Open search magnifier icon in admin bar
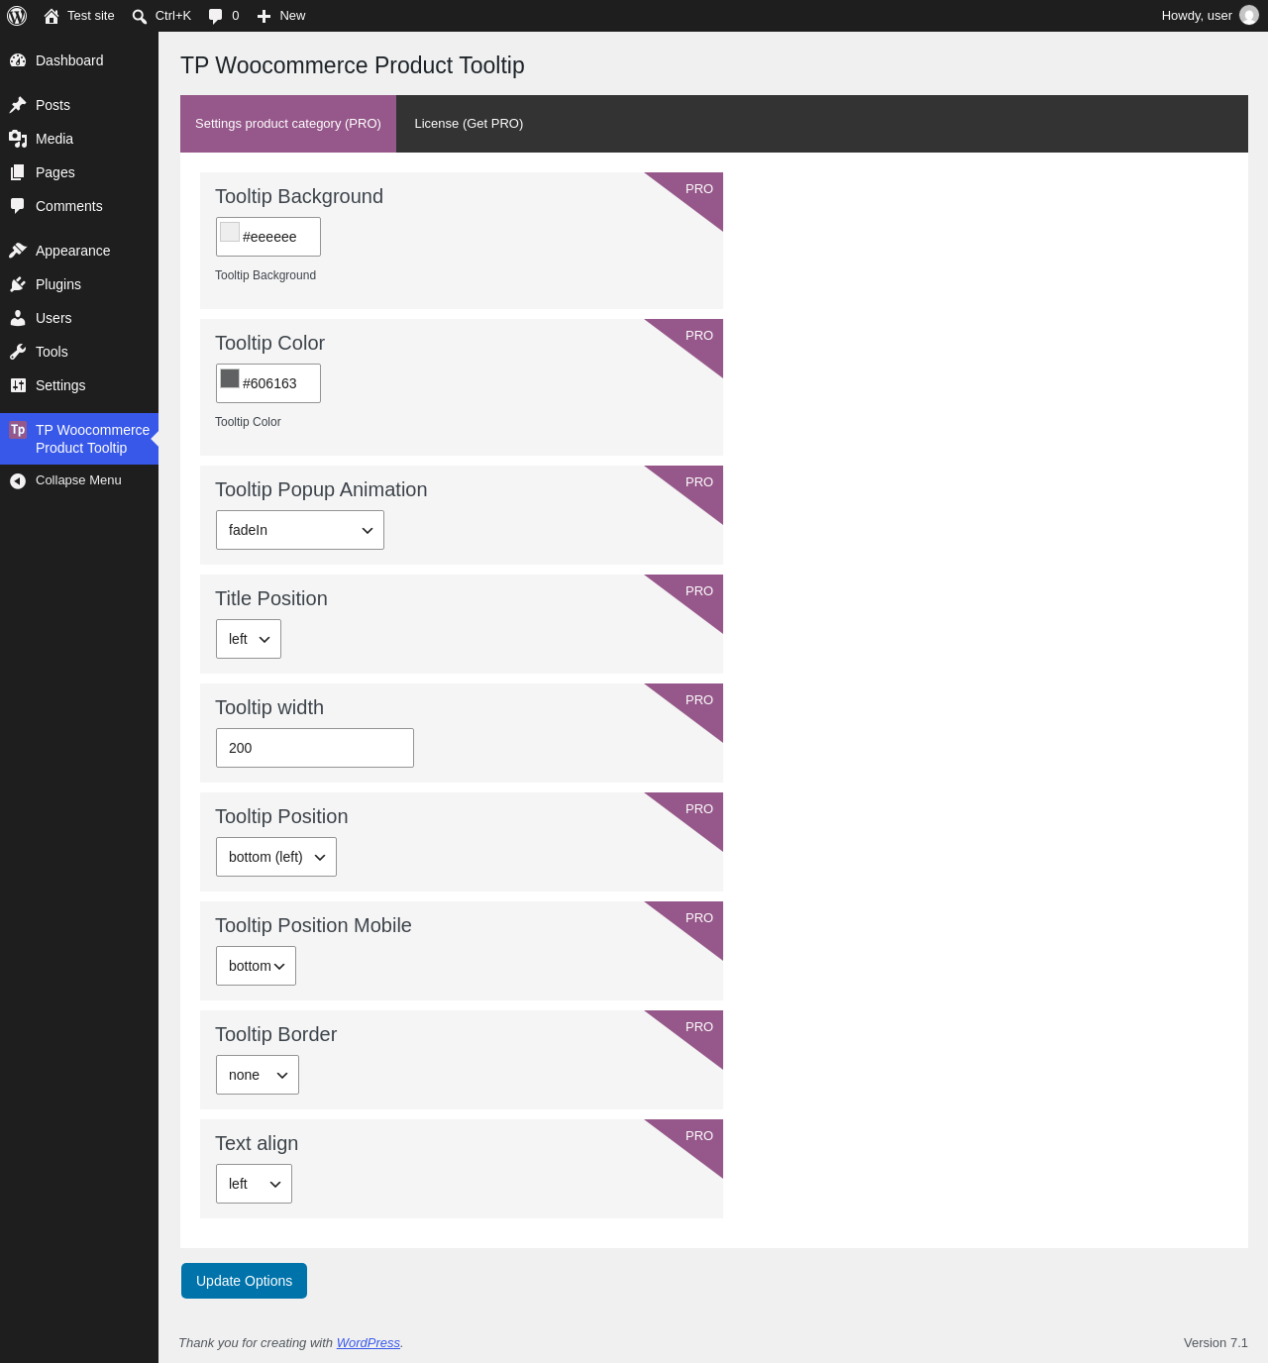Image resolution: width=1268 pixels, height=1363 pixels. click(140, 16)
